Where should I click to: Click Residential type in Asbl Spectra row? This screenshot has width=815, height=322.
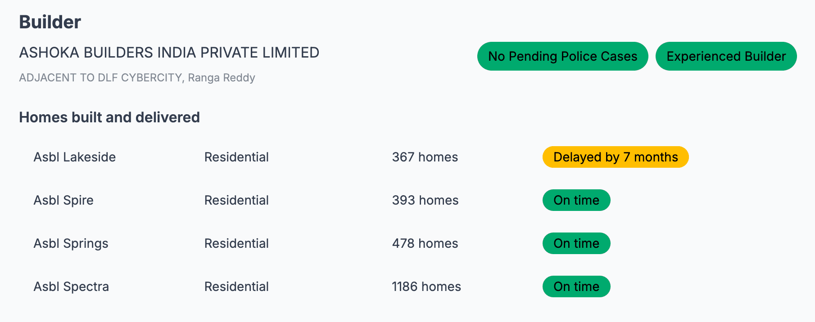pos(236,286)
